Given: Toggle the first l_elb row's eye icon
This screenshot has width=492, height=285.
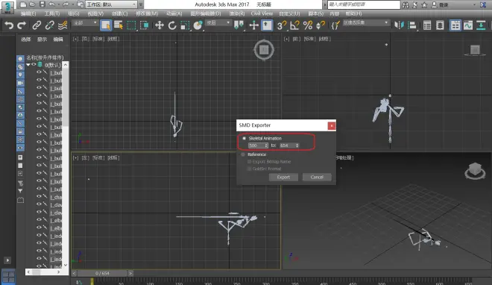Looking at the screenshot, I should coord(39,219).
